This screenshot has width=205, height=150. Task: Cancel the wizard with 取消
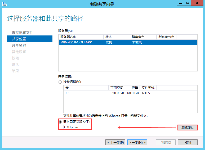pos(188,142)
